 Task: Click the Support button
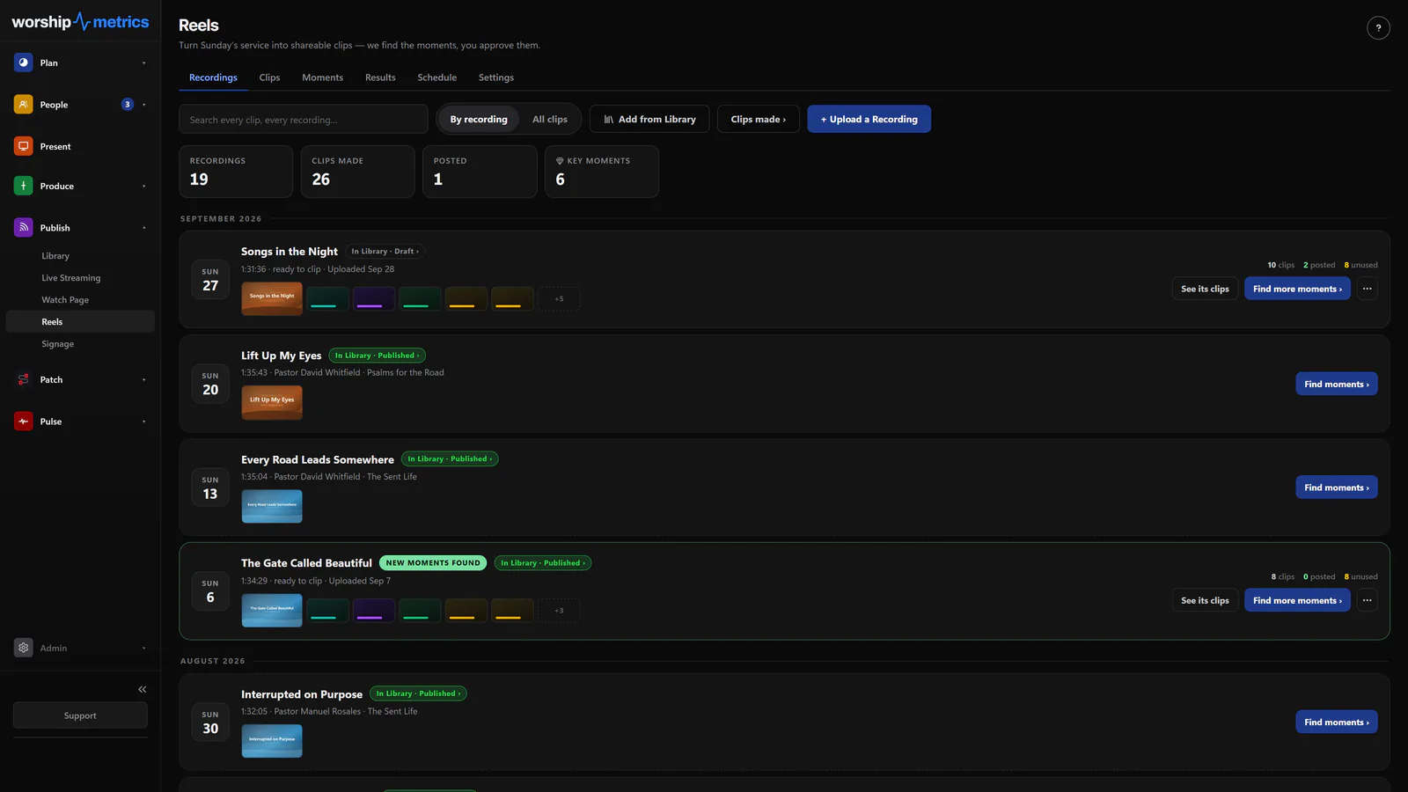pyautogui.click(x=80, y=715)
